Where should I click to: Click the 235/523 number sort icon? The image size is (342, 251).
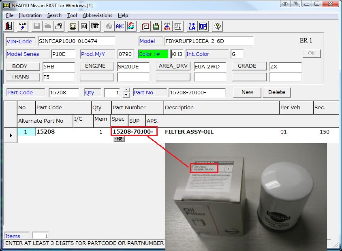[x=167, y=26]
